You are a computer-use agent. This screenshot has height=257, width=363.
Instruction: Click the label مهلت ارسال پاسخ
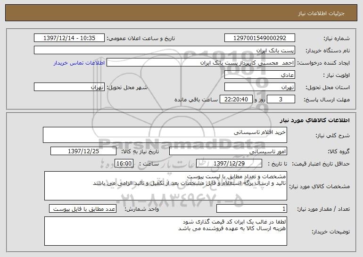click(x=327, y=99)
